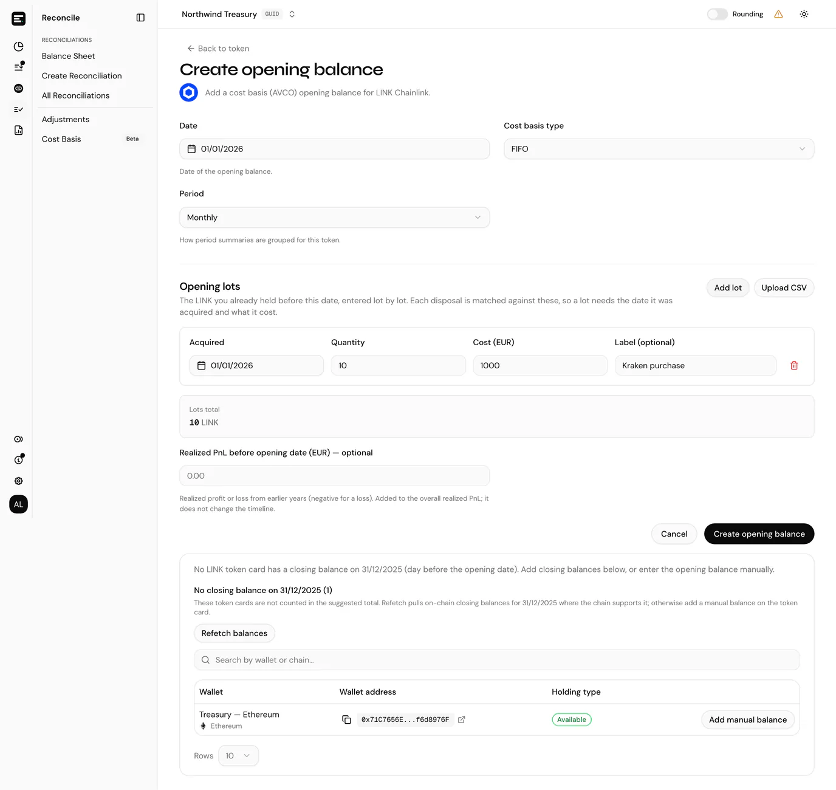The height and width of the screenshot is (790, 836).
Task: Click the Upload CSV button
Action: [x=784, y=288]
